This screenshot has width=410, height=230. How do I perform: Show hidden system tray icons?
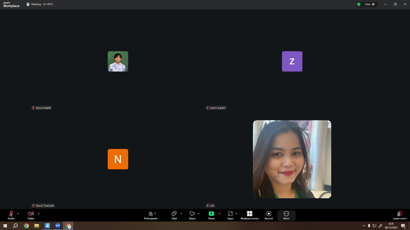(364, 226)
